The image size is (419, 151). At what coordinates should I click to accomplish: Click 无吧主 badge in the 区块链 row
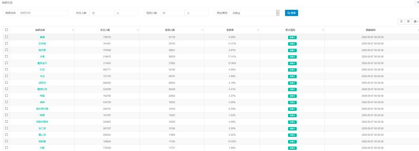pyautogui.click(x=292, y=44)
